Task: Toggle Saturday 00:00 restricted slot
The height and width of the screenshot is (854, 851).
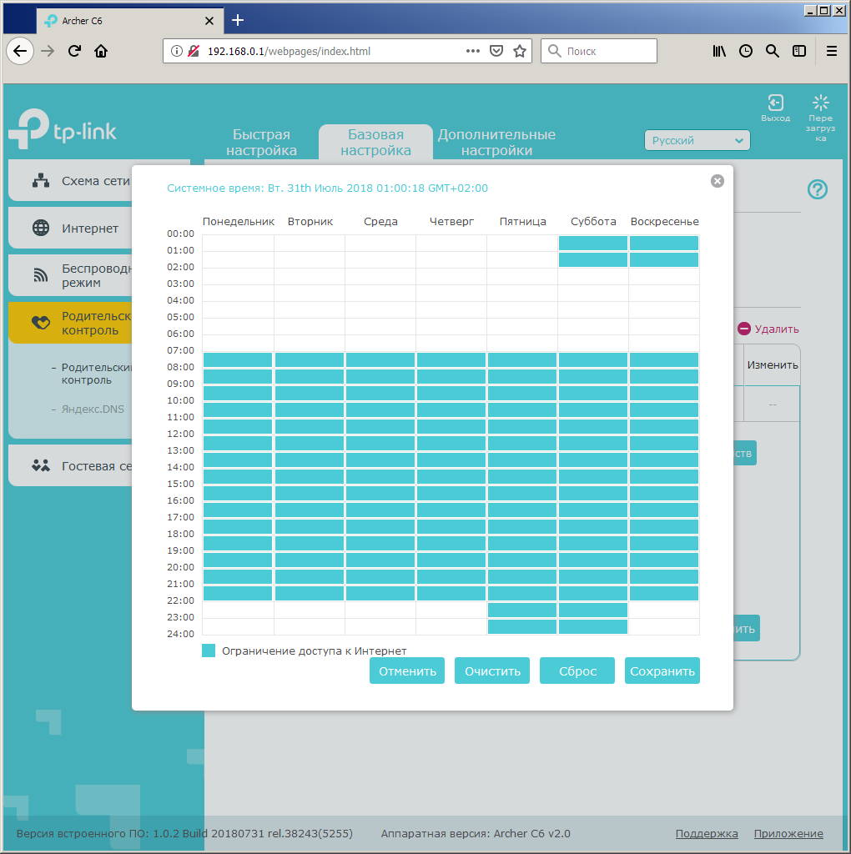Action: coord(593,243)
